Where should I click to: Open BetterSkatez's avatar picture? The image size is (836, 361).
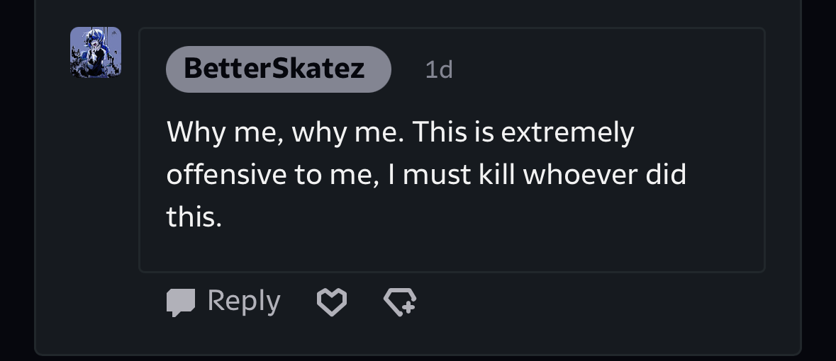point(96,52)
